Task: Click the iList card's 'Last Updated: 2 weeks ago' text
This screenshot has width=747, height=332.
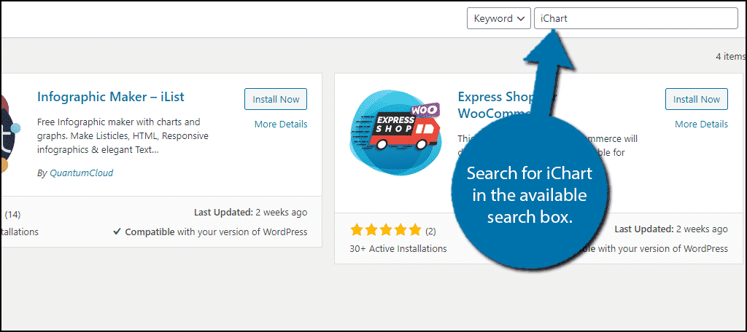Action: (251, 213)
